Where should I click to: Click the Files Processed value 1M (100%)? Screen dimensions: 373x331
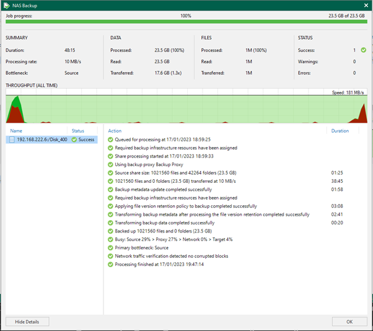point(256,50)
